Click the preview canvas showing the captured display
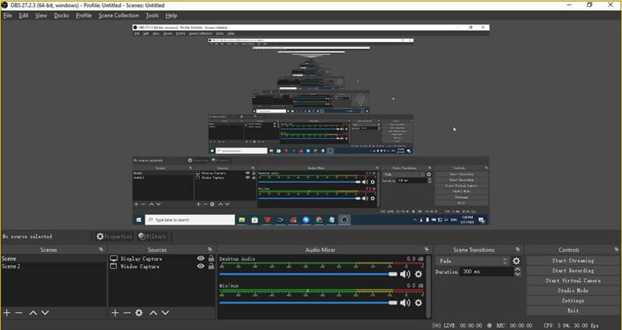Viewport: 622px width, 330px height. pos(310,125)
